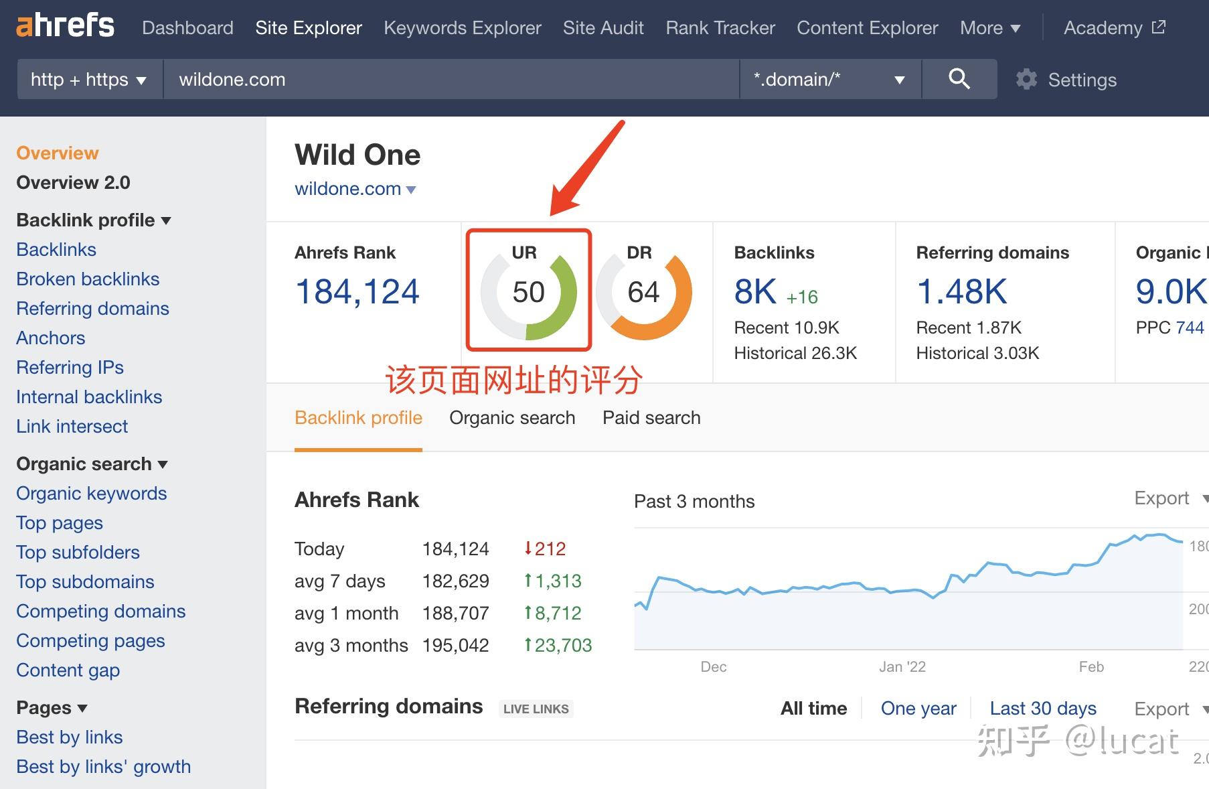The width and height of the screenshot is (1209, 789).
Task: Expand the http + https protocol dropdown
Action: [x=90, y=79]
